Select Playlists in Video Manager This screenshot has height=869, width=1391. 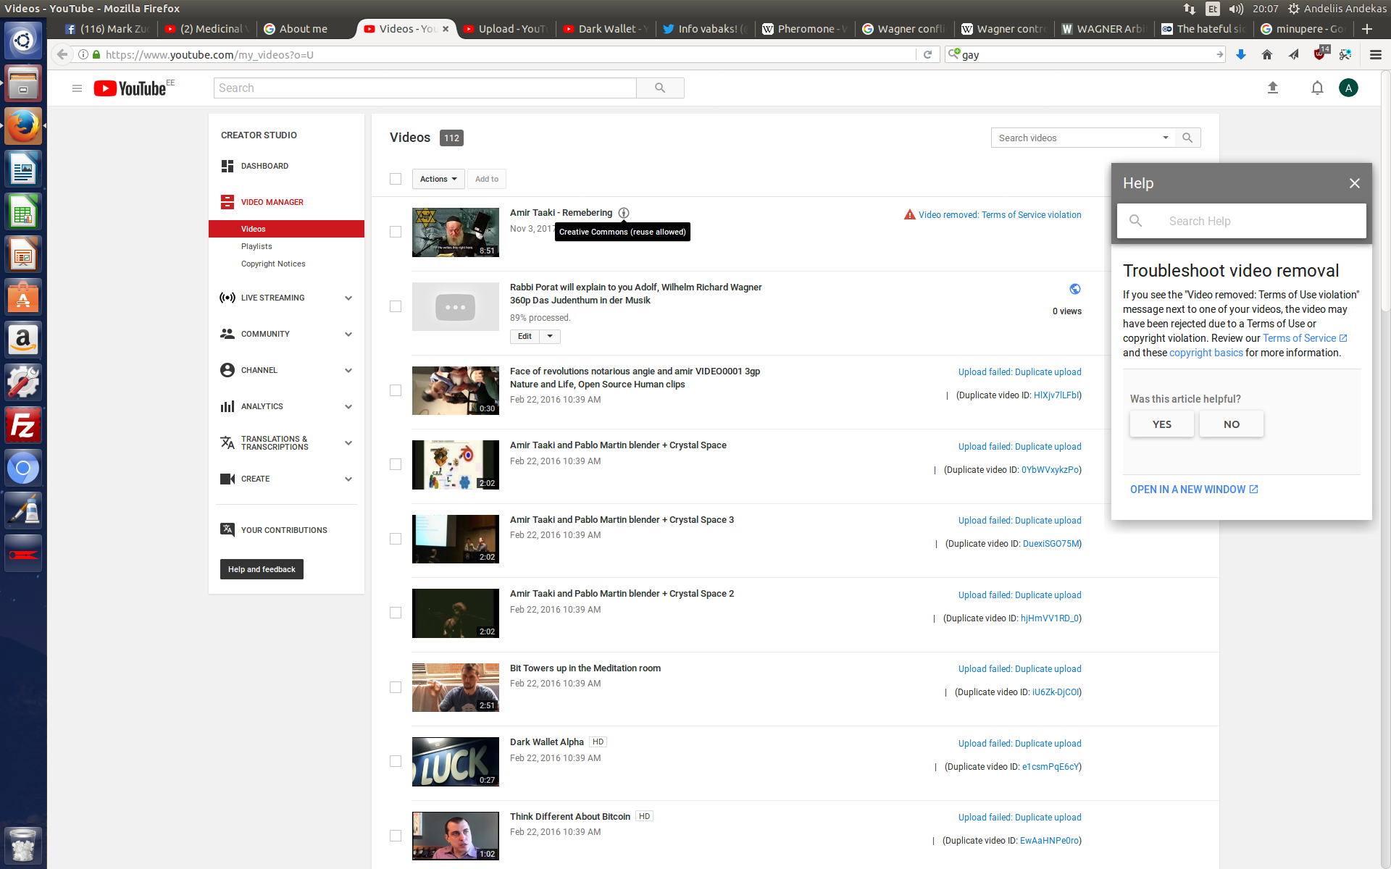pos(256,246)
